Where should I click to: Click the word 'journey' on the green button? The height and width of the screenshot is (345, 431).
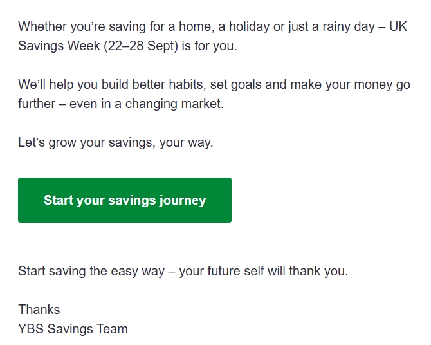tap(183, 201)
